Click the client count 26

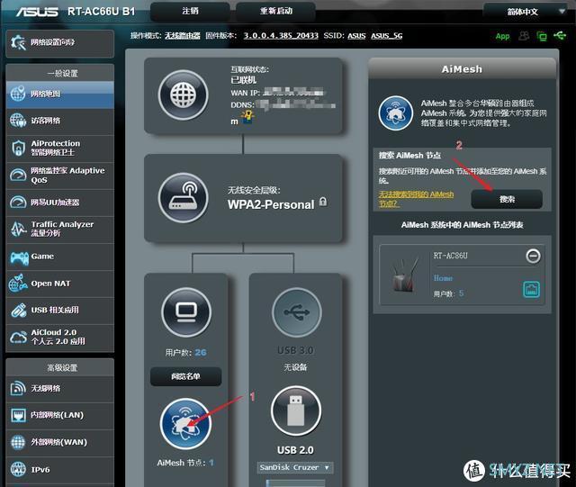pos(201,353)
